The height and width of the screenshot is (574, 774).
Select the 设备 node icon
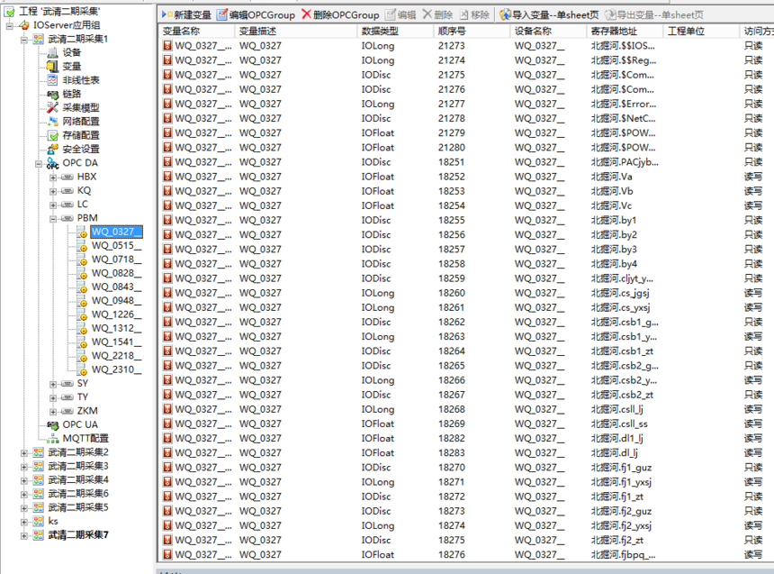[x=52, y=52]
